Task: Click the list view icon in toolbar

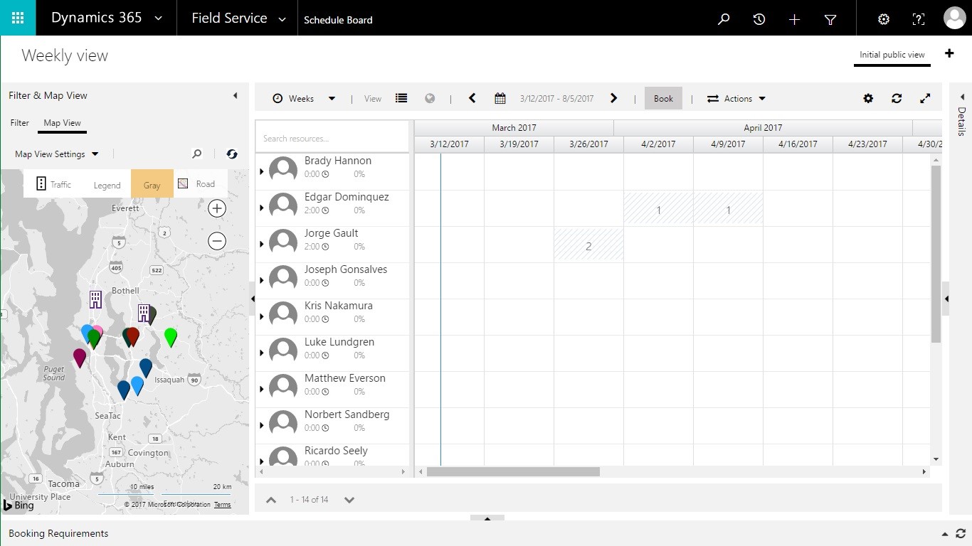Action: pyautogui.click(x=401, y=99)
